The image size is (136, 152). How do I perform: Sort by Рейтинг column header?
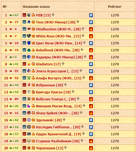coord(115,7)
